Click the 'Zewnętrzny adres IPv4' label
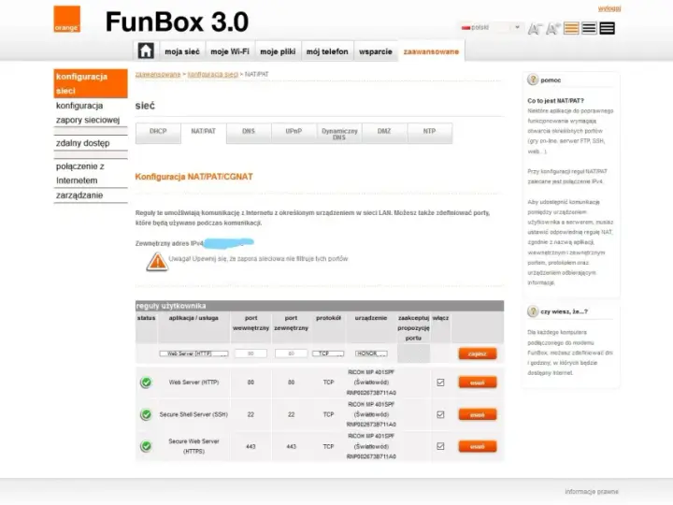This screenshot has height=505, width=673. (x=169, y=243)
